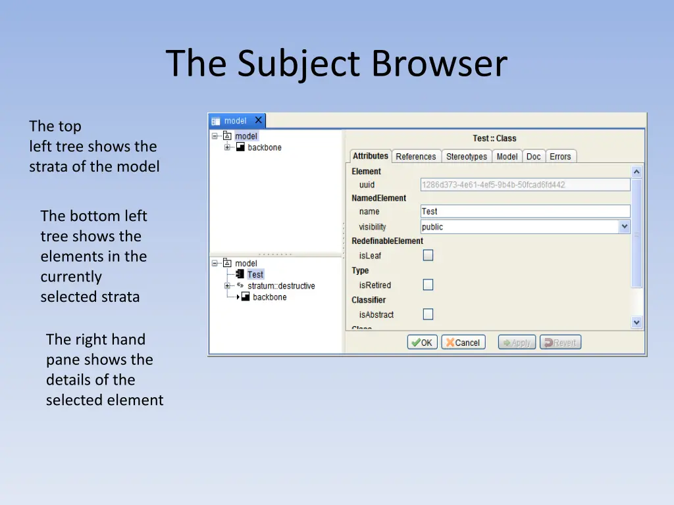Check the isAbstract checkbox
Screen dimensions: 674x505
(428, 314)
